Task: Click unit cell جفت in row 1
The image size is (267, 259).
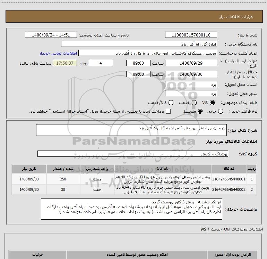Action: 97,179
